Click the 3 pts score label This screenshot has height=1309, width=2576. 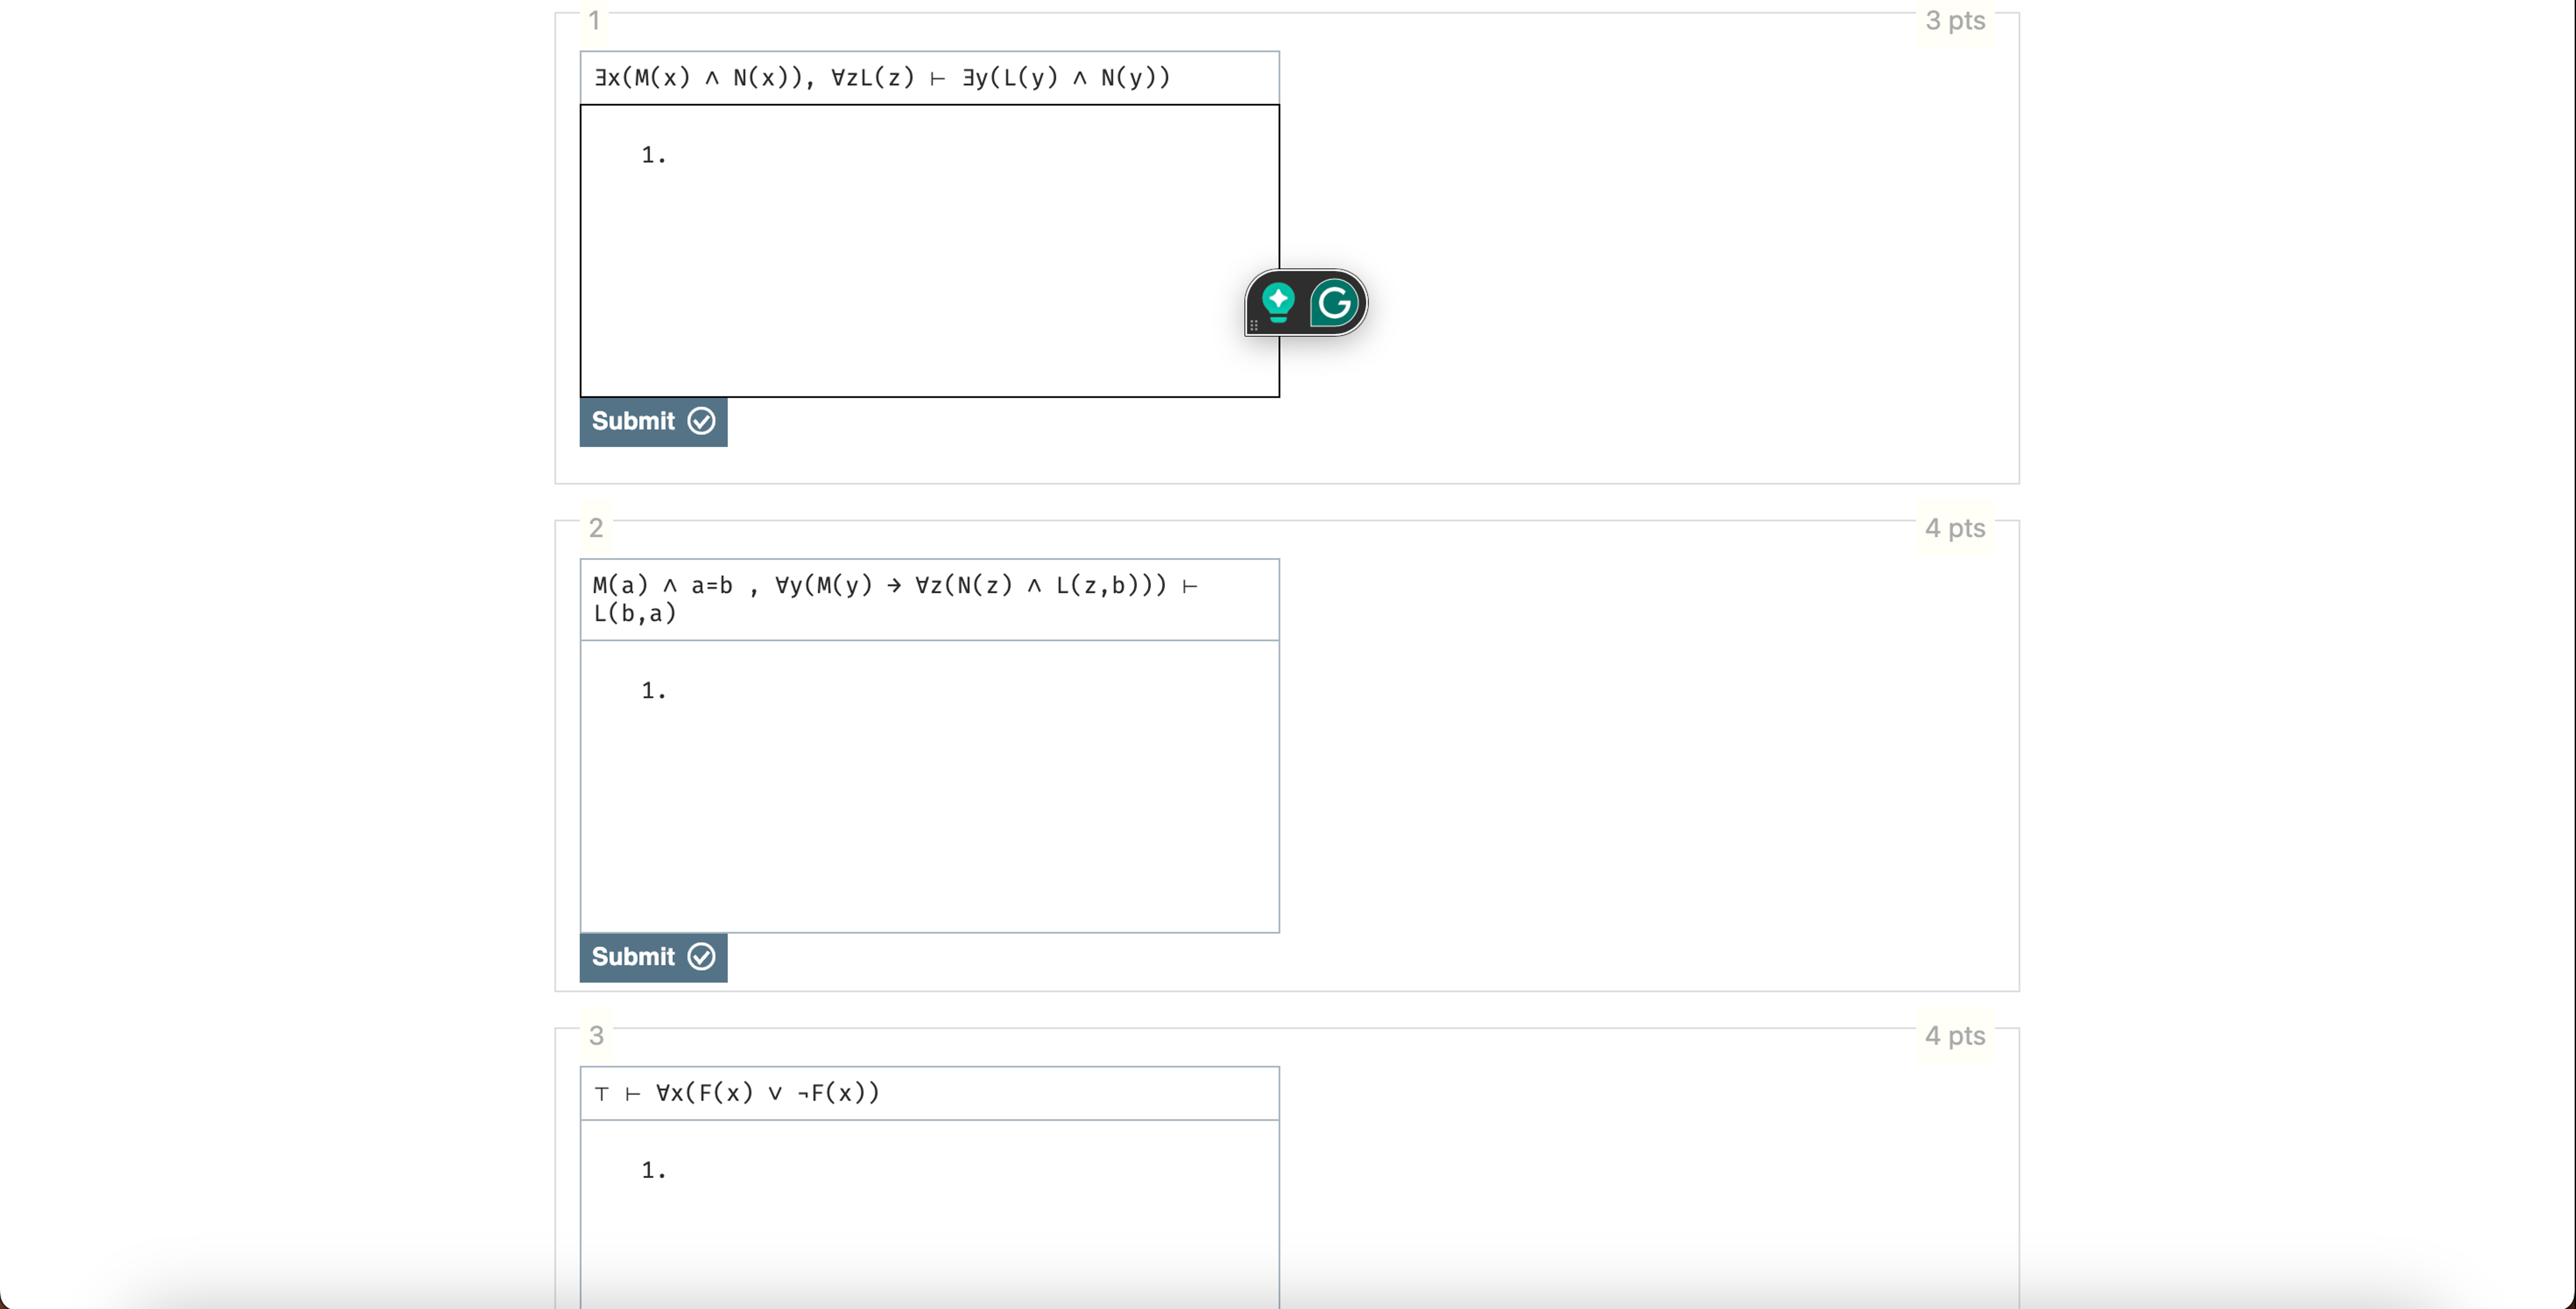(1954, 20)
